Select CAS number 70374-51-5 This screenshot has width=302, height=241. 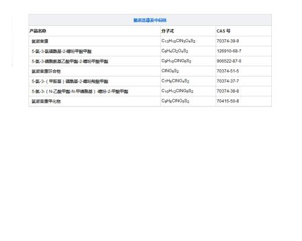(x=228, y=71)
